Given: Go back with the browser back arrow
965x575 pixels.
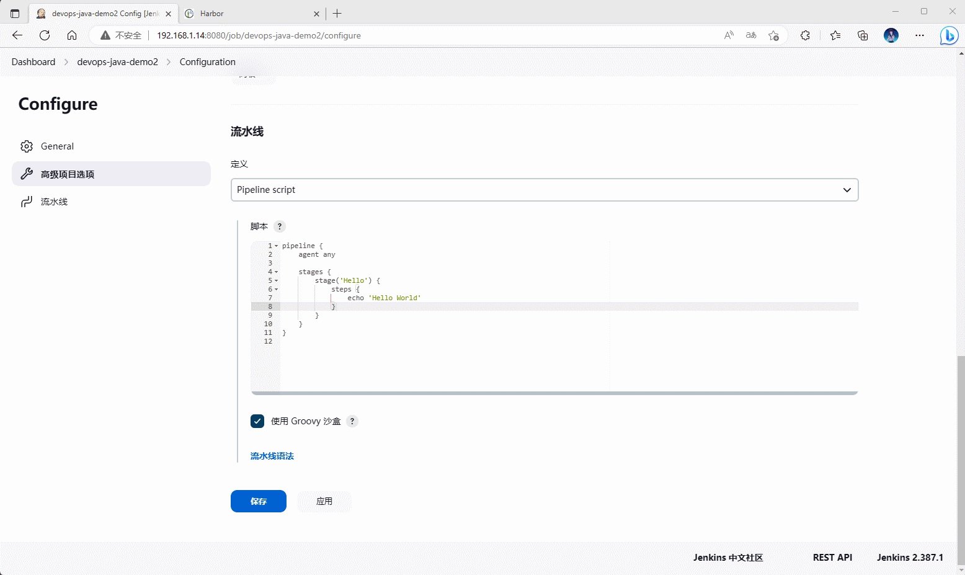Looking at the screenshot, I should click(x=17, y=35).
